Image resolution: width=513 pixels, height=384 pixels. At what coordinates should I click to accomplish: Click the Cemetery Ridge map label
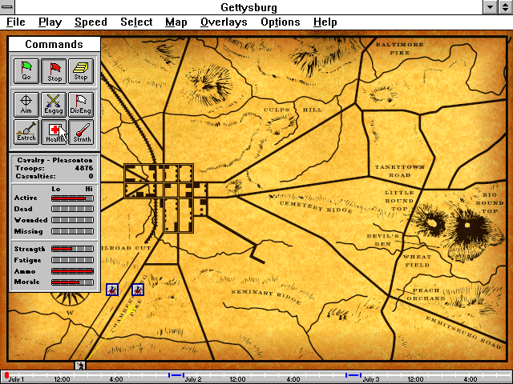point(316,207)
